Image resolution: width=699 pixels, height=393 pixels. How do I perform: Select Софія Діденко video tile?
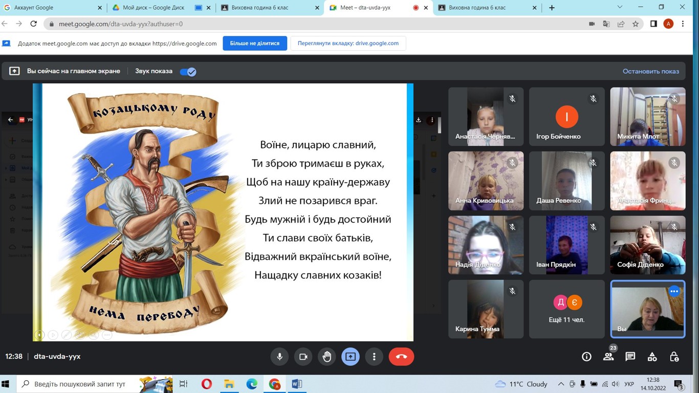[648, 245]
